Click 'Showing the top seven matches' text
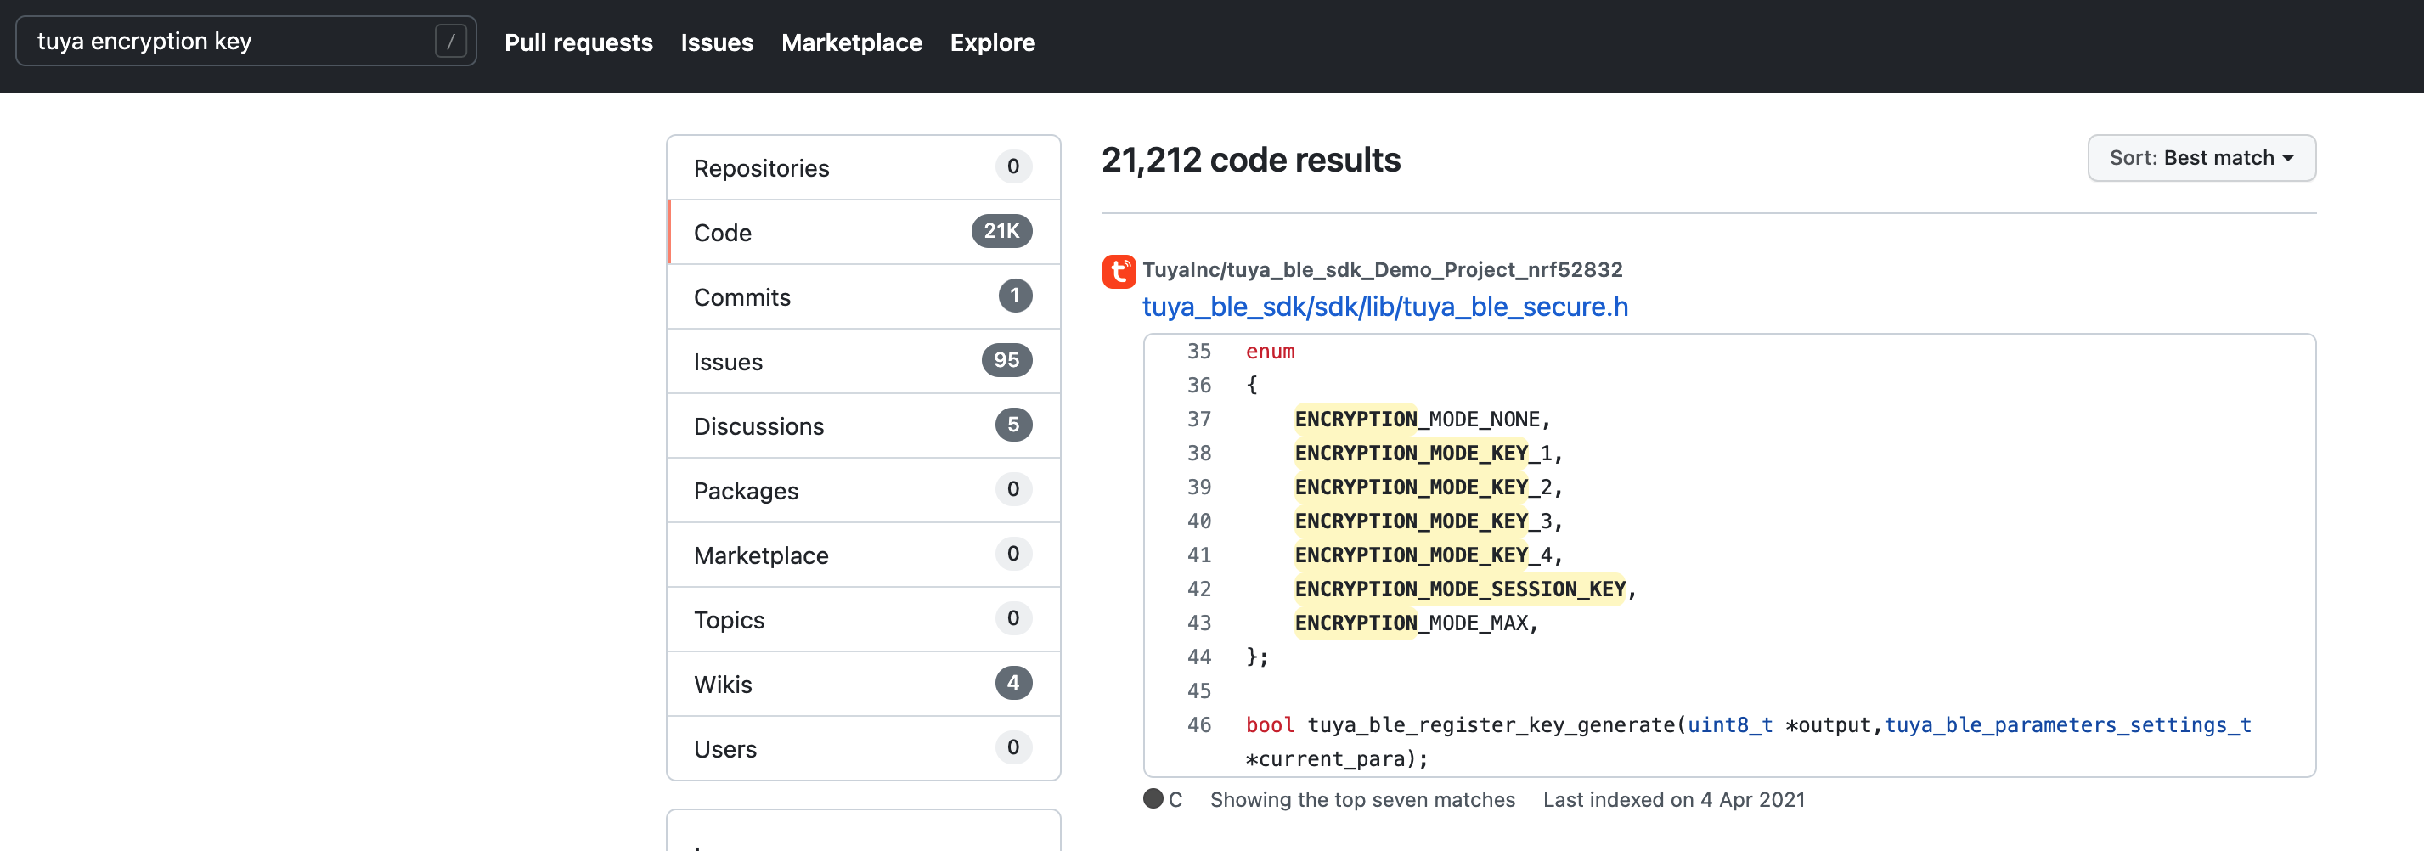 pyautogui.click(x=1361, y=799)
